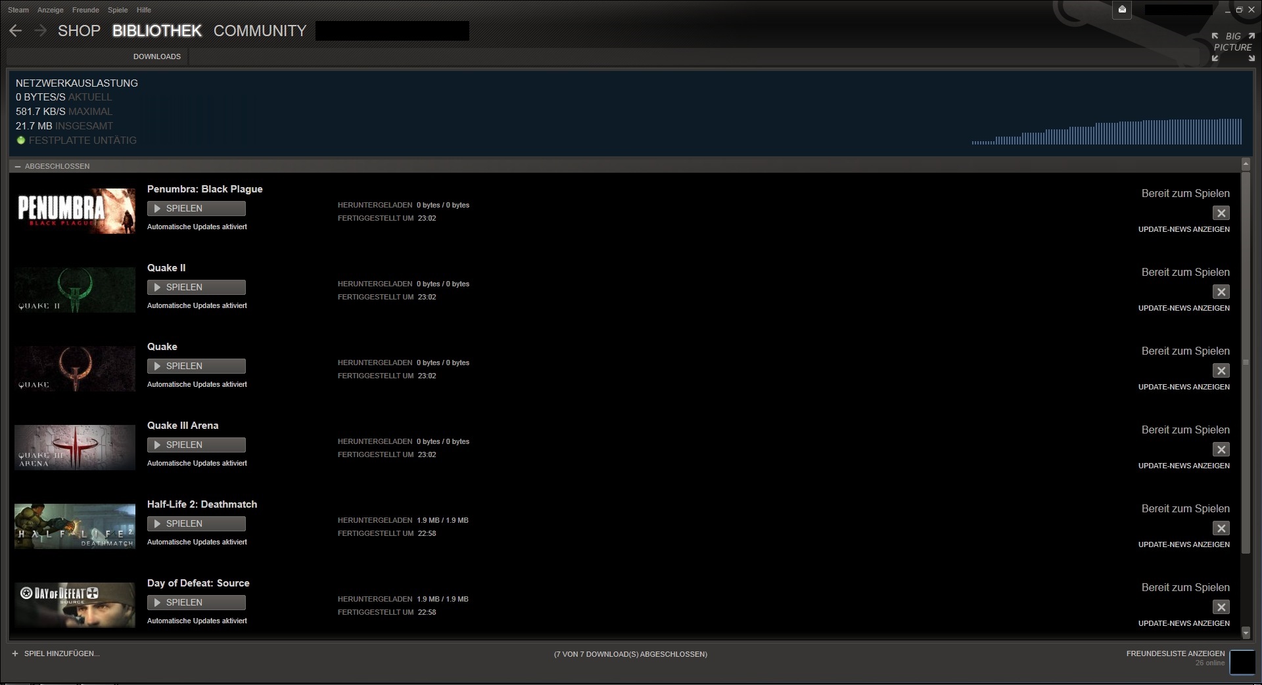
Task: Collapse the Abgeschlossen section
Action: (18, 166)
